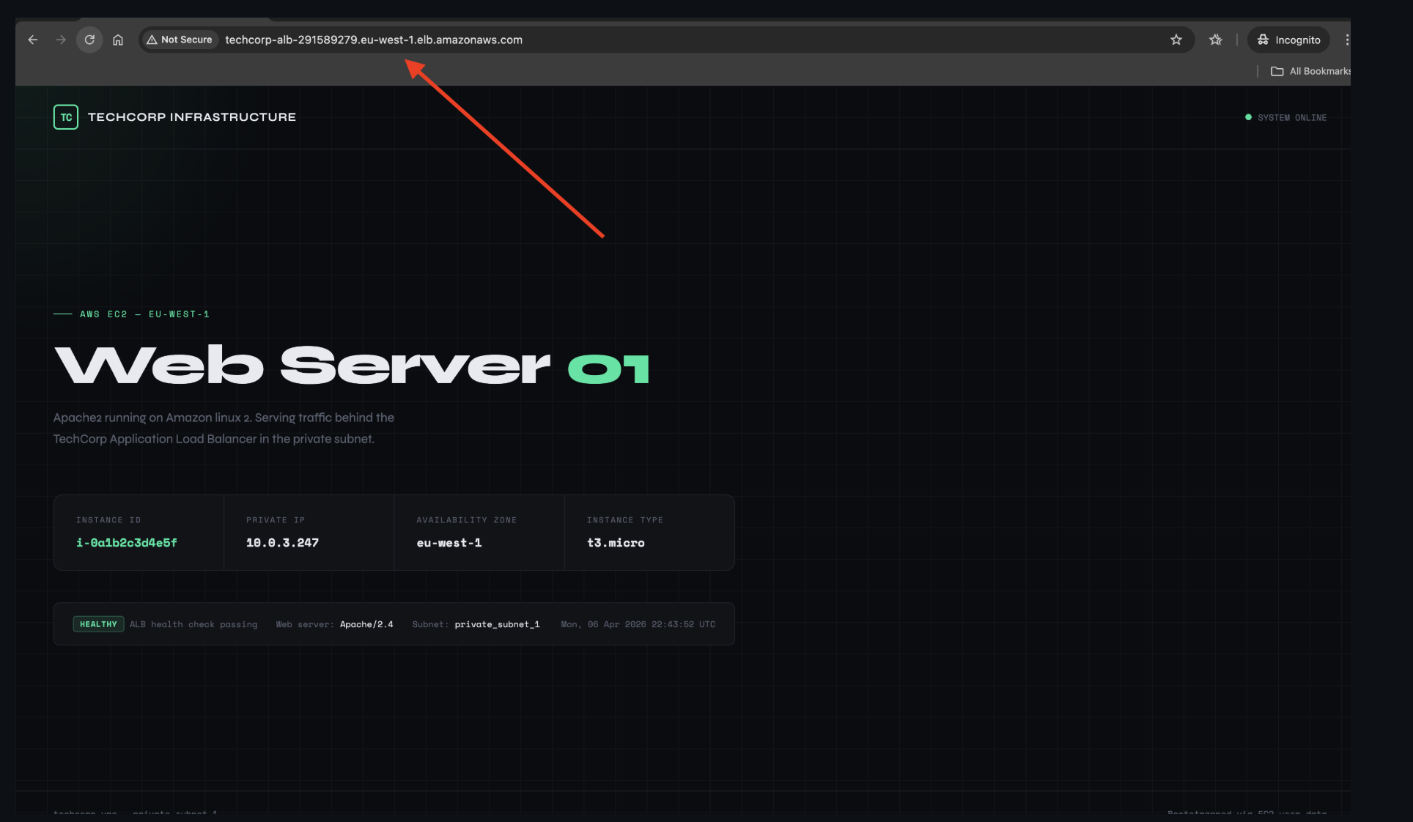Viewport: 1413px width, 822px height.
Task: Click the Apache/2.4 web server value
Action: [x=366, y=624]
